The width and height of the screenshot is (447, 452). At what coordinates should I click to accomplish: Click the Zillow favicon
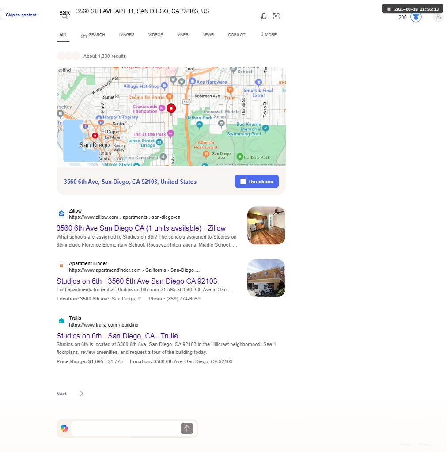pyautogui.click(x=61, y=213)
